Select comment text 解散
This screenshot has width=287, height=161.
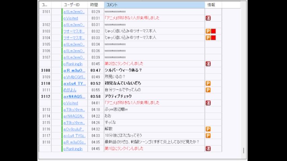(108, 129)
